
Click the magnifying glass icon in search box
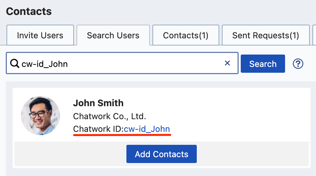tap(15, 63)
